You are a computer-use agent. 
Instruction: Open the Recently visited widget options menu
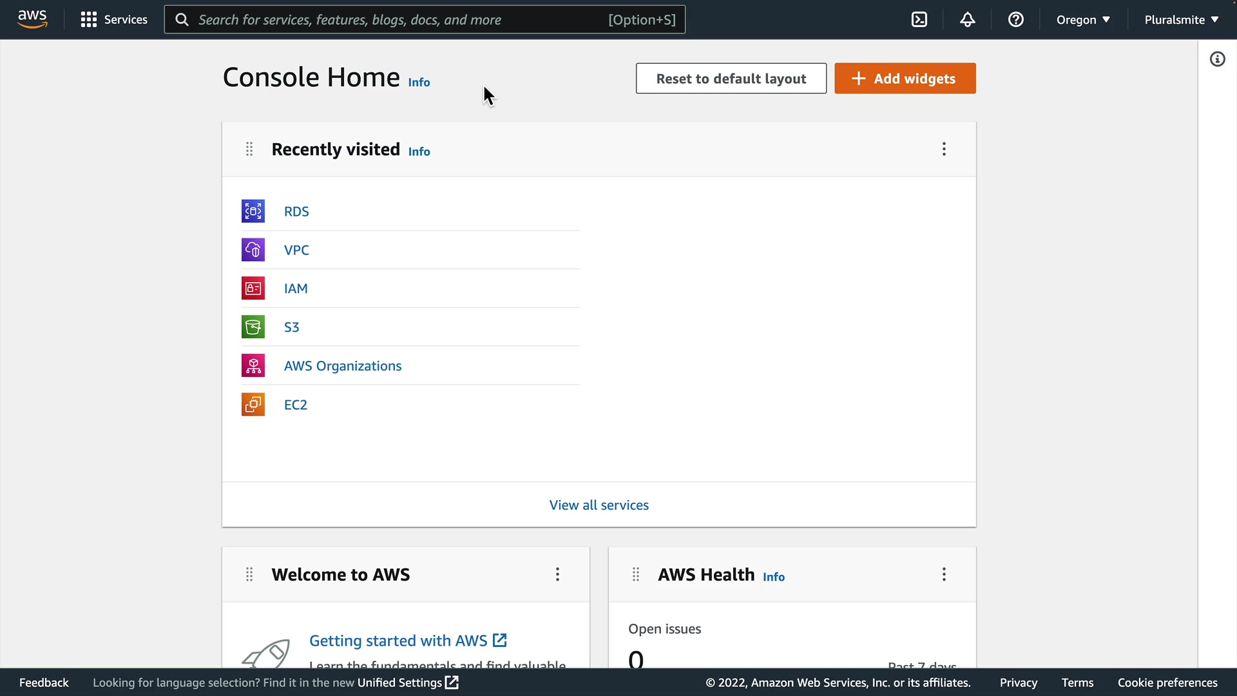coord(944,150)
